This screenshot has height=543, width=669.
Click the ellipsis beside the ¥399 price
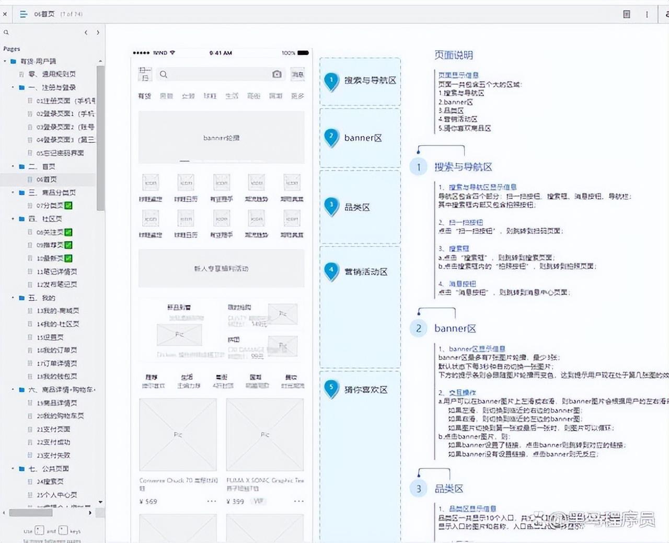[x=298, y=501]
